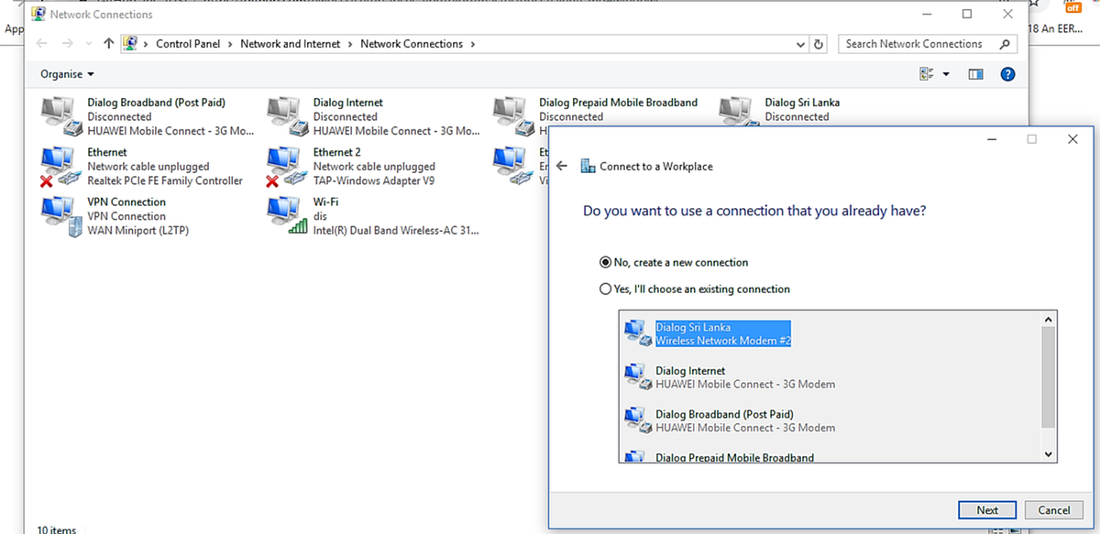This screenshot has height=534, width=1100.
Task: Click the Up arrow in Network Connections address bar
Action: pyautogui.click(x=109, y=44)
